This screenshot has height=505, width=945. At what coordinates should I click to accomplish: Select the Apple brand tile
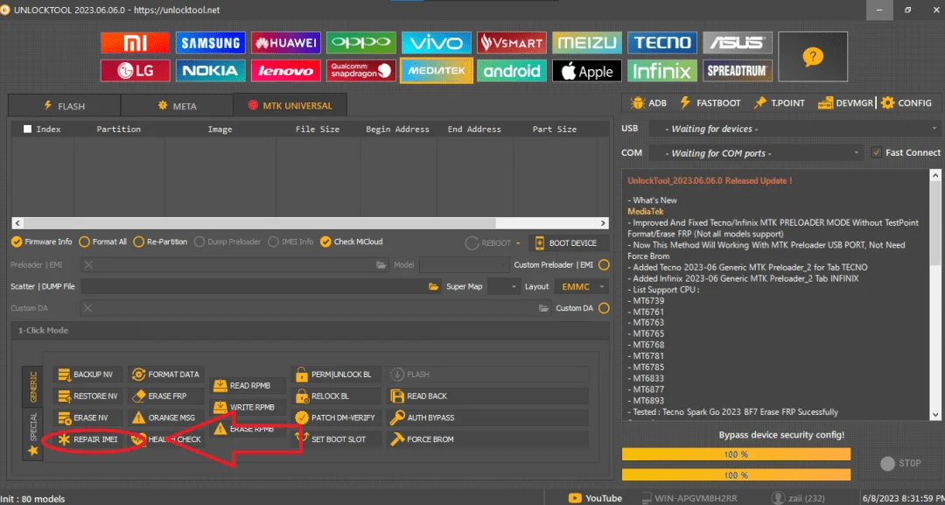tap(587, 71)
